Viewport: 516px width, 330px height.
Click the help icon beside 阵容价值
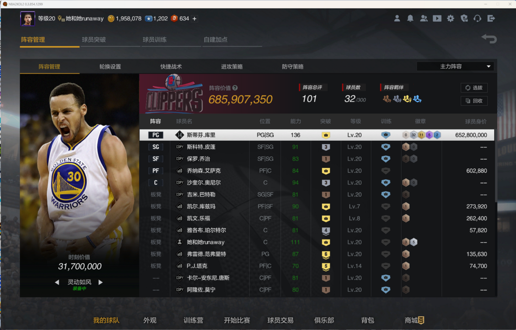(235, 88)
